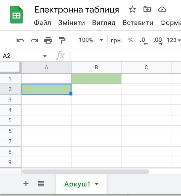Click the green cell B1

96,79
